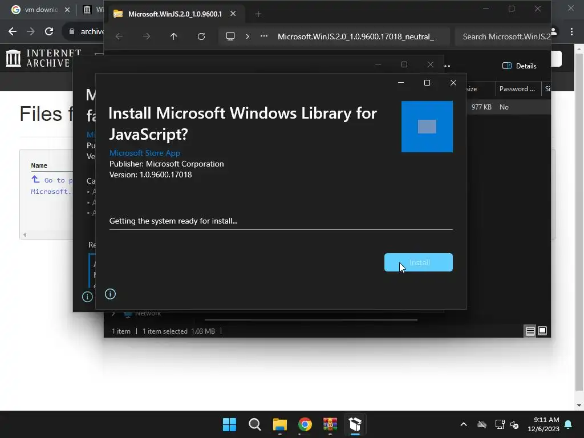584x438 pixels.
Task: Click the File Explorer forward arrow
Action: click(x=147, y=36)
